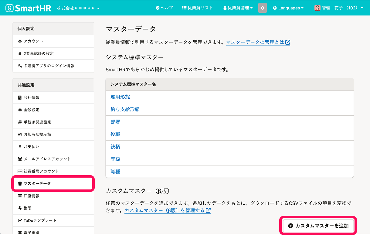Click the employee list icon in header
The width and height of the screenshot is (370, 235).
click(184, 8)
